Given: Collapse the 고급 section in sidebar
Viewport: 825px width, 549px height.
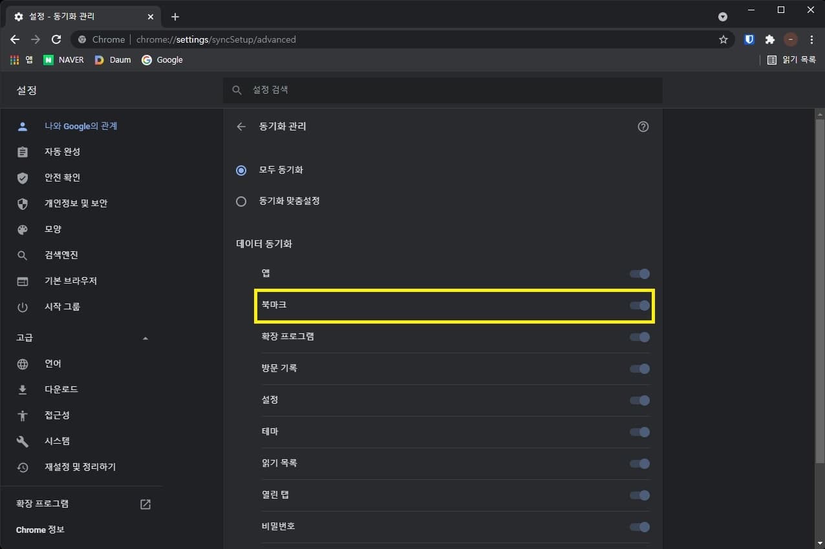Looking at the screenshot, I should click(145, 337).
